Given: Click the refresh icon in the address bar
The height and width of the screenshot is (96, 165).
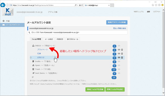Looking at the screenshot, I should click(x=82, y=5).
